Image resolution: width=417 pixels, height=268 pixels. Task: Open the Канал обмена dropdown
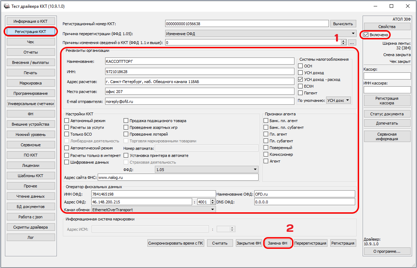(153, 210)
